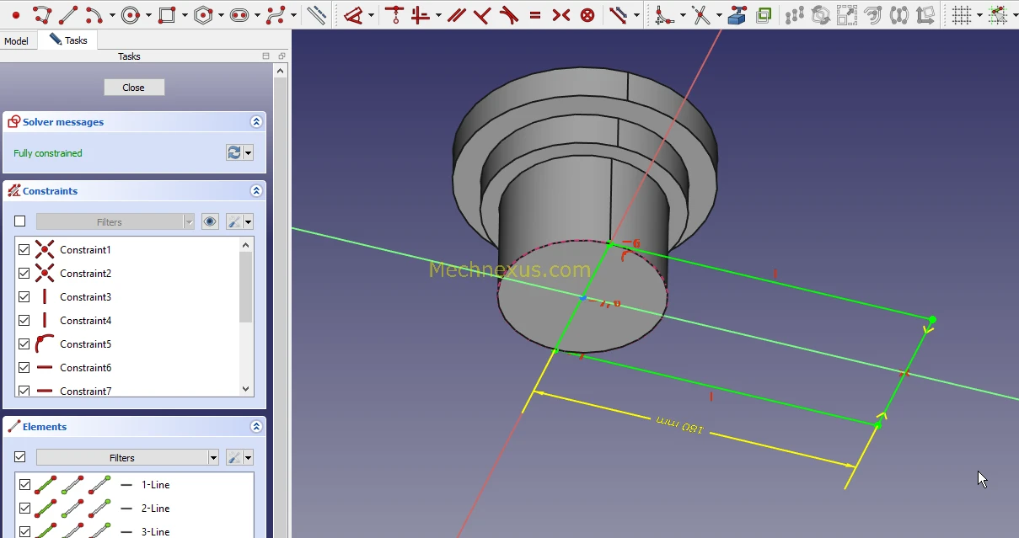Apply the Symmetric constraint tool
This screenshot has width=1019, height=538.
(x=561, y=14)
